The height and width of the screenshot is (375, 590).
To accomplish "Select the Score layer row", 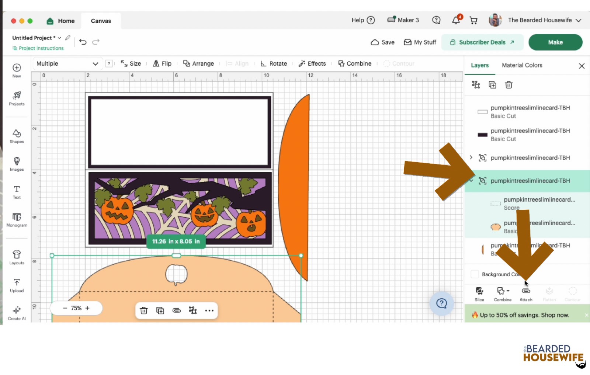I will coord(527,204).
